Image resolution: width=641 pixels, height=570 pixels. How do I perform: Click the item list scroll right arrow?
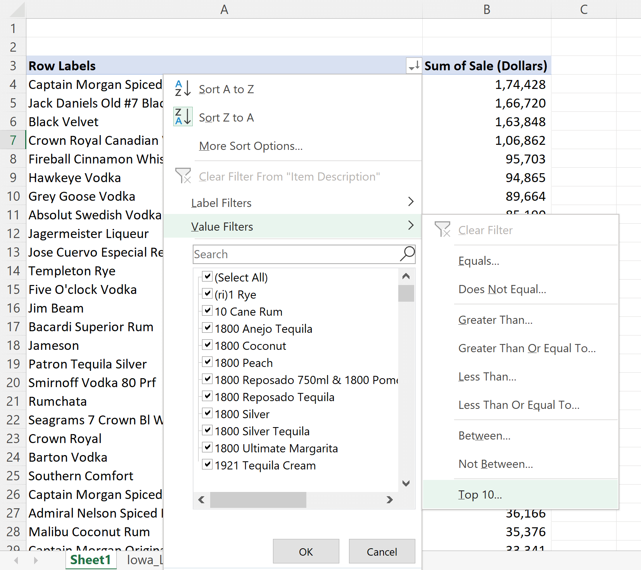click(x=390, y=500)
